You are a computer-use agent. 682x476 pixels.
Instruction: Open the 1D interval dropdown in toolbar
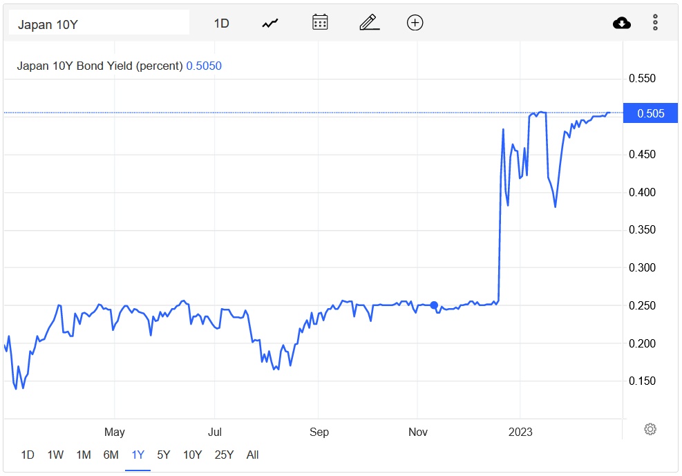221,23
